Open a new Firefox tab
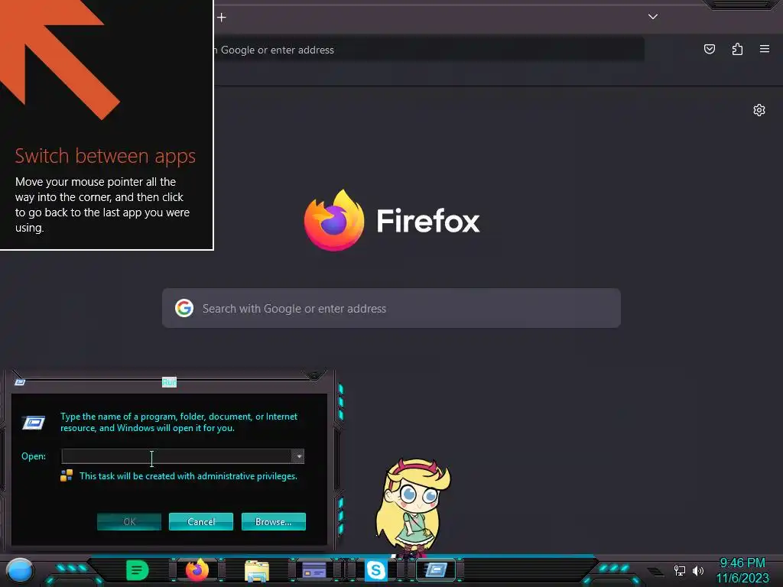This screenshot has height=587, width=783. [x=222, y=18]
